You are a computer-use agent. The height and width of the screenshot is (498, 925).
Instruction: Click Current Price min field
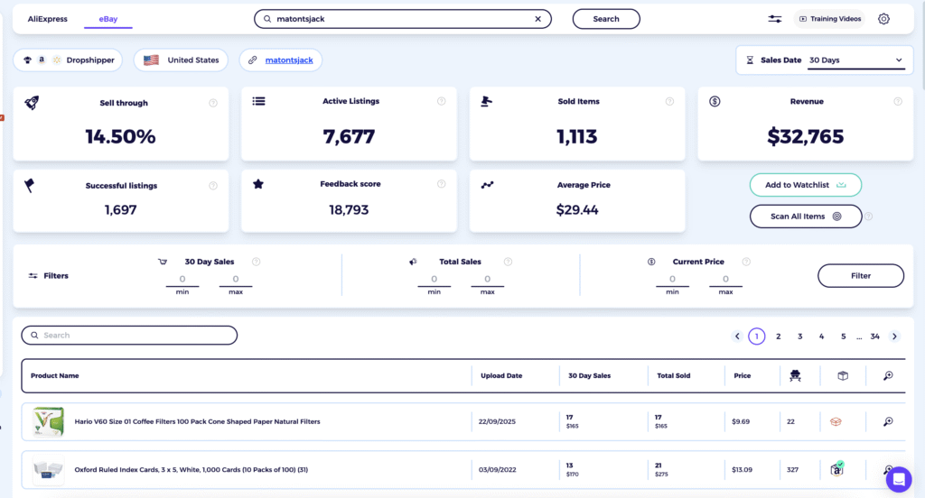point(672,280)
